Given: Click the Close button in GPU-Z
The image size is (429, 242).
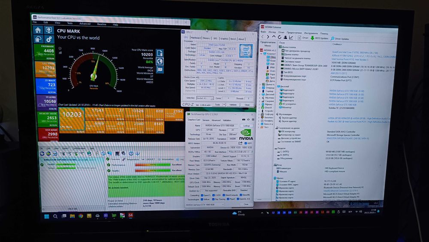Looking at the screenshot, I should tap(246, 204).
